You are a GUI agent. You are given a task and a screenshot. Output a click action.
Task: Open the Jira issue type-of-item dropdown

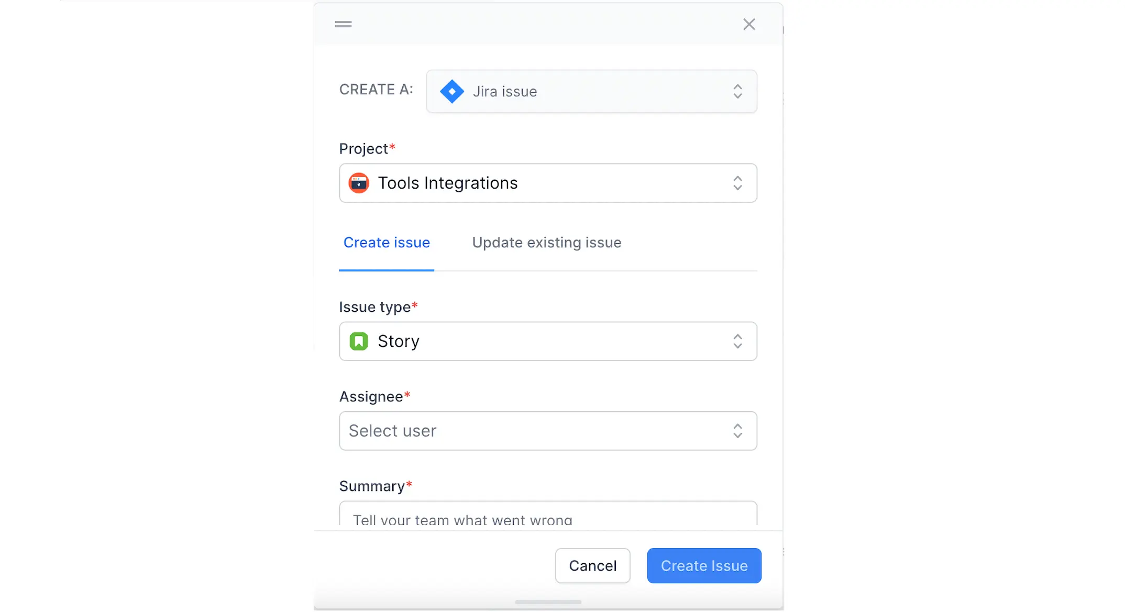(591, 91)
